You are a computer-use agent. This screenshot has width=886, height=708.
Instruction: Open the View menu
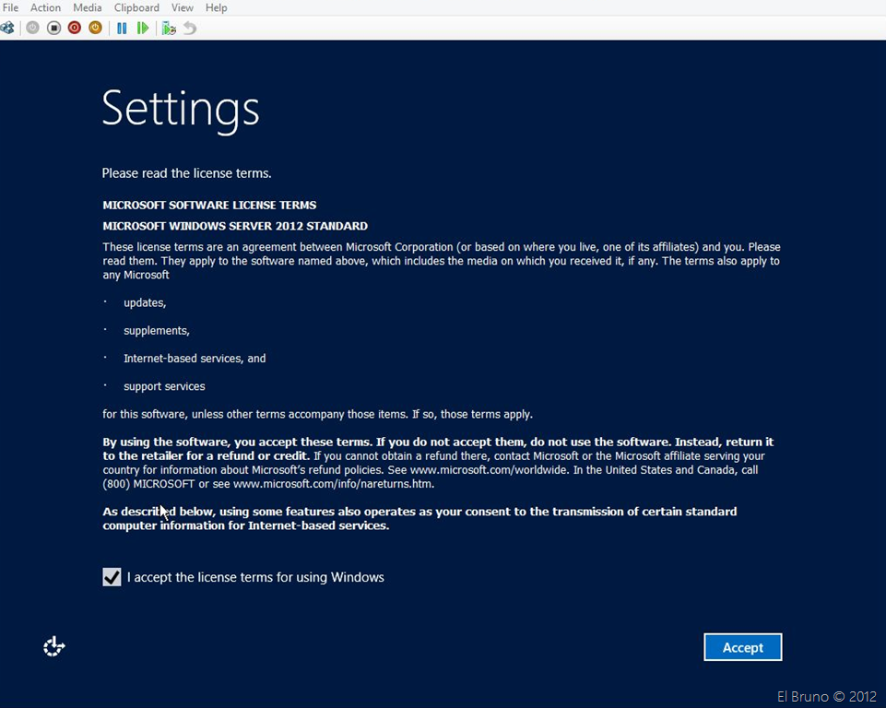coord(182,7)
